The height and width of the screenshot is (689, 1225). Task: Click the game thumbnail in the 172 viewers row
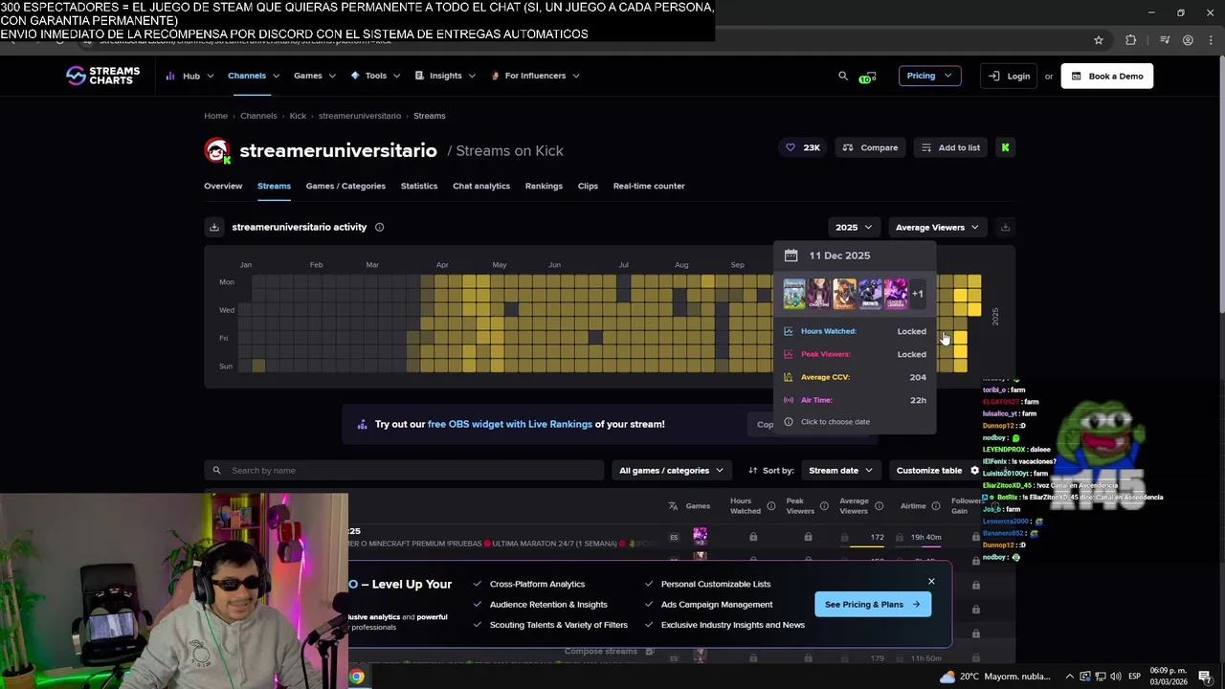[700, 536]
